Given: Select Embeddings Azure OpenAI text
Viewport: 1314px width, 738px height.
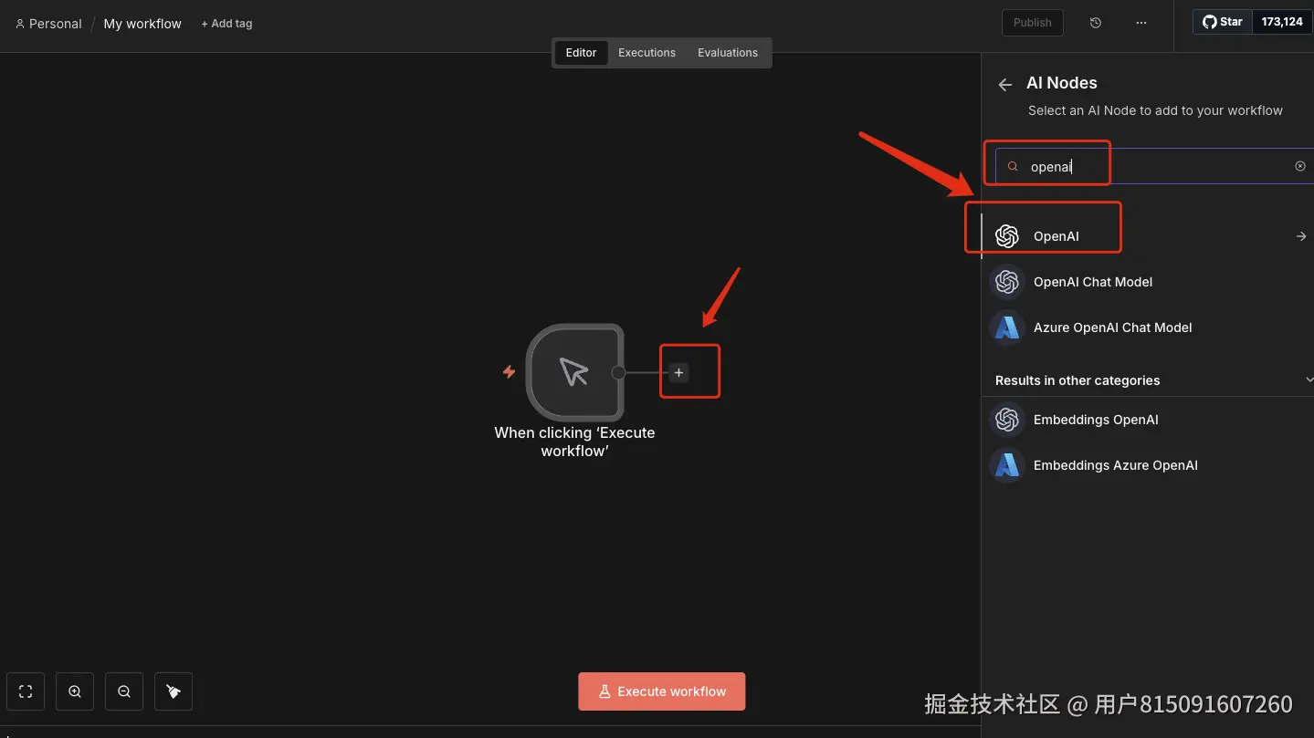Looking at the screenshot, I should point(1116,465).
